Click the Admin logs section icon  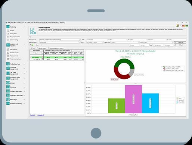(x=8, y=99)
